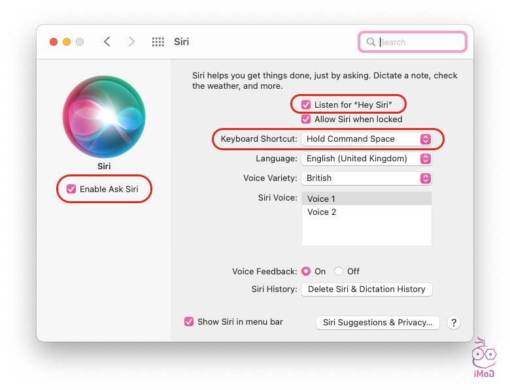Click Delete Siri & Dictation History
This screenshot has width=510, height=390.
pos(366,289)
